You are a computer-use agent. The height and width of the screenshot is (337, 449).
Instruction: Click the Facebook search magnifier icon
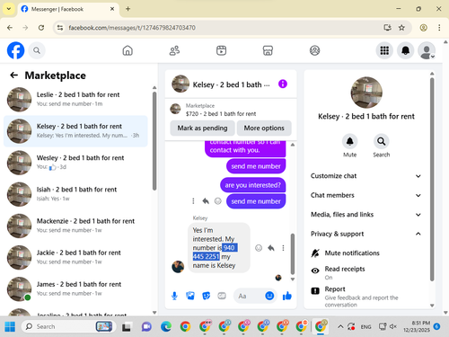click(37, 50)
